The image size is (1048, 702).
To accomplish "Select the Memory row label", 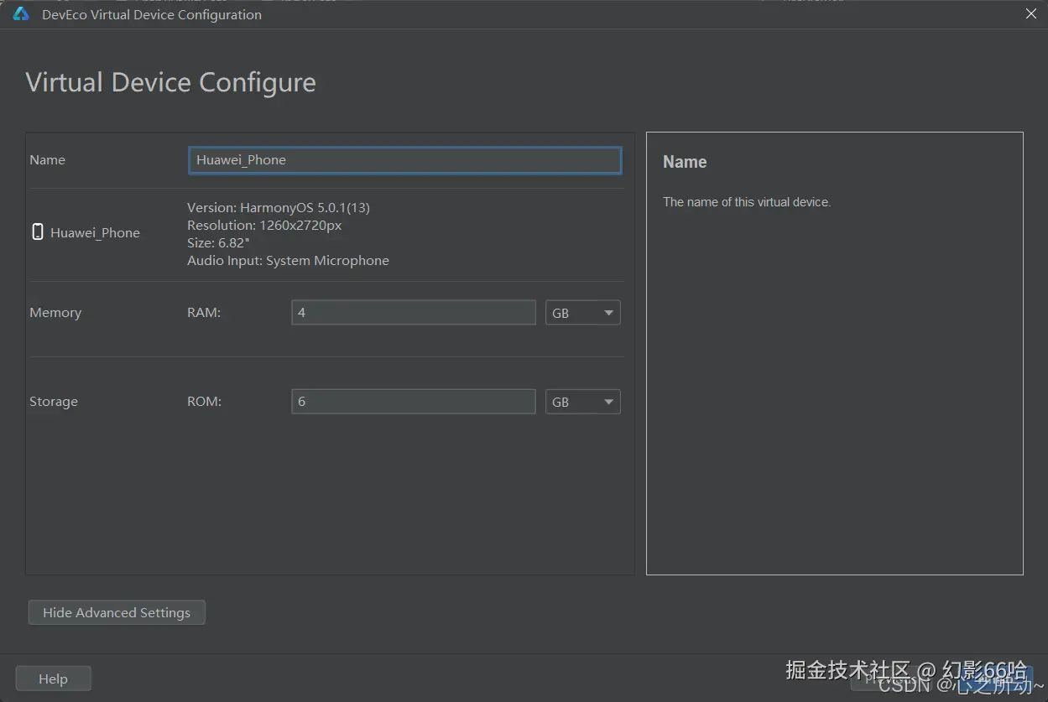I will (55, 313).
